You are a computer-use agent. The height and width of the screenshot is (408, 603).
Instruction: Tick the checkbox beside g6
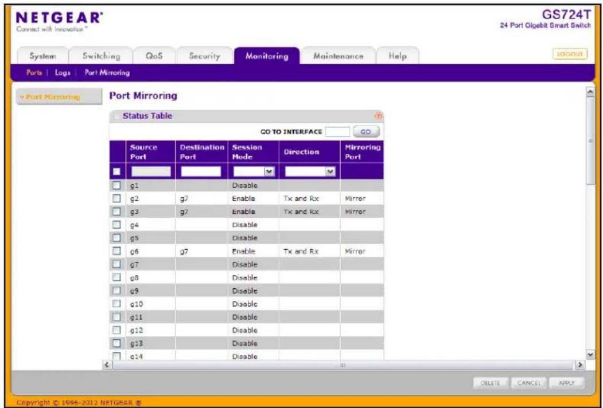(x=116, y=251)
